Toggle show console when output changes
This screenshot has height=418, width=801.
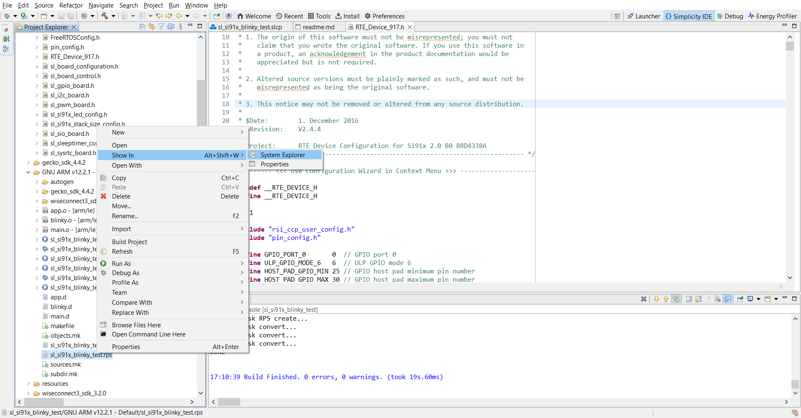coord(727,299)
